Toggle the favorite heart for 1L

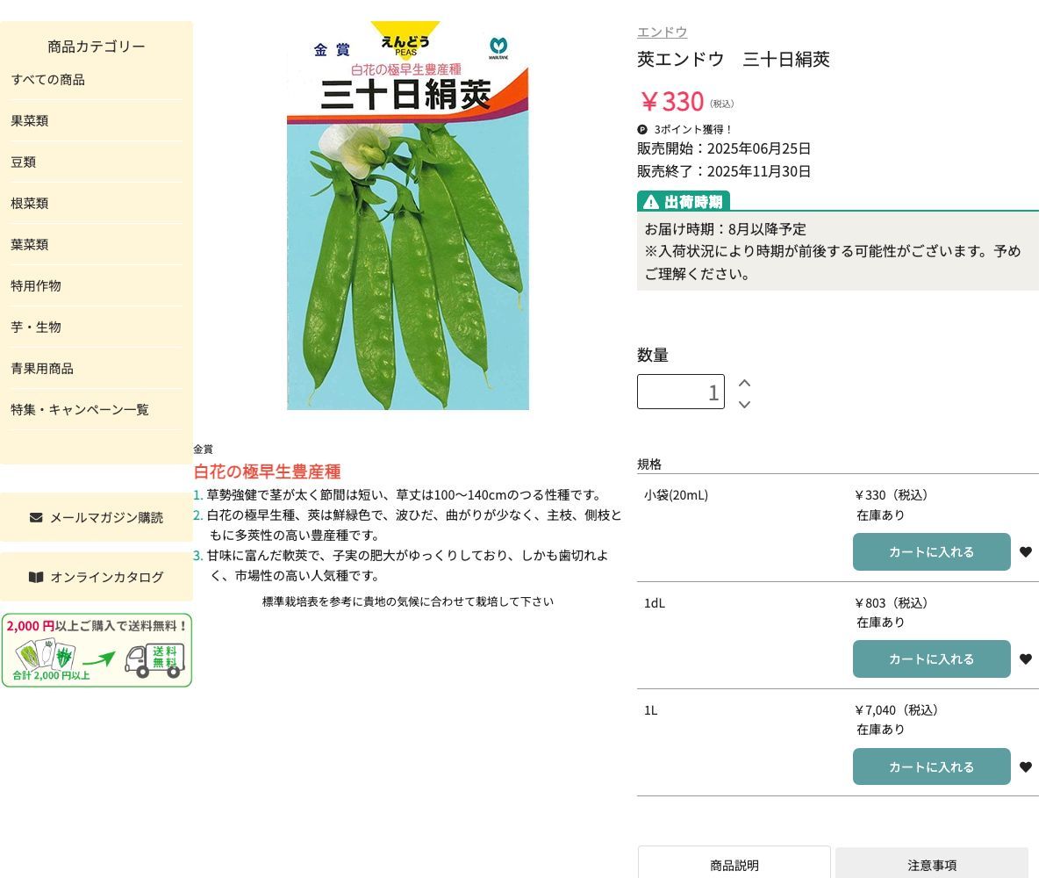point(1026,766)
